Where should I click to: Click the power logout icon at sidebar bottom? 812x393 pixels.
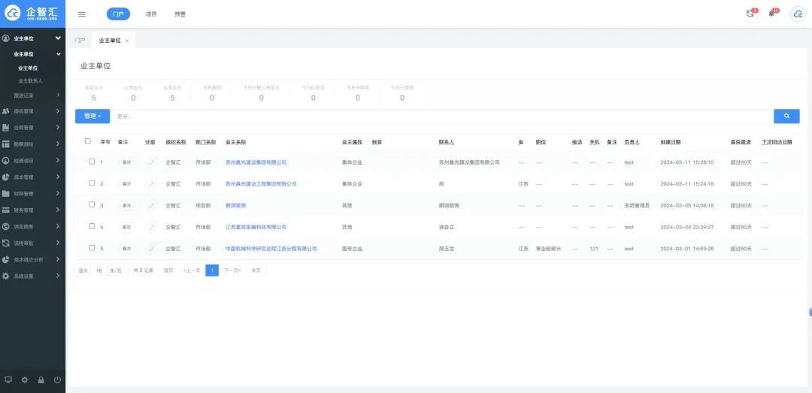pos(57,379)
